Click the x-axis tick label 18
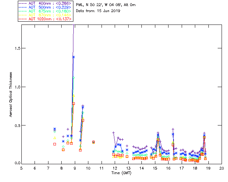This screenshot has height=182, width=228. tap(195, 168)
